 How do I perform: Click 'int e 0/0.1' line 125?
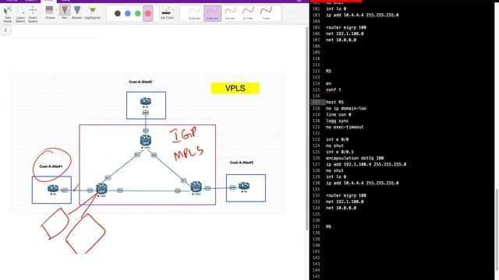point(340,152)
